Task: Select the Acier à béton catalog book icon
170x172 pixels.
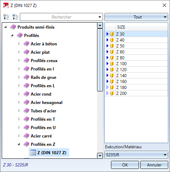Action: tap(27, 44)
